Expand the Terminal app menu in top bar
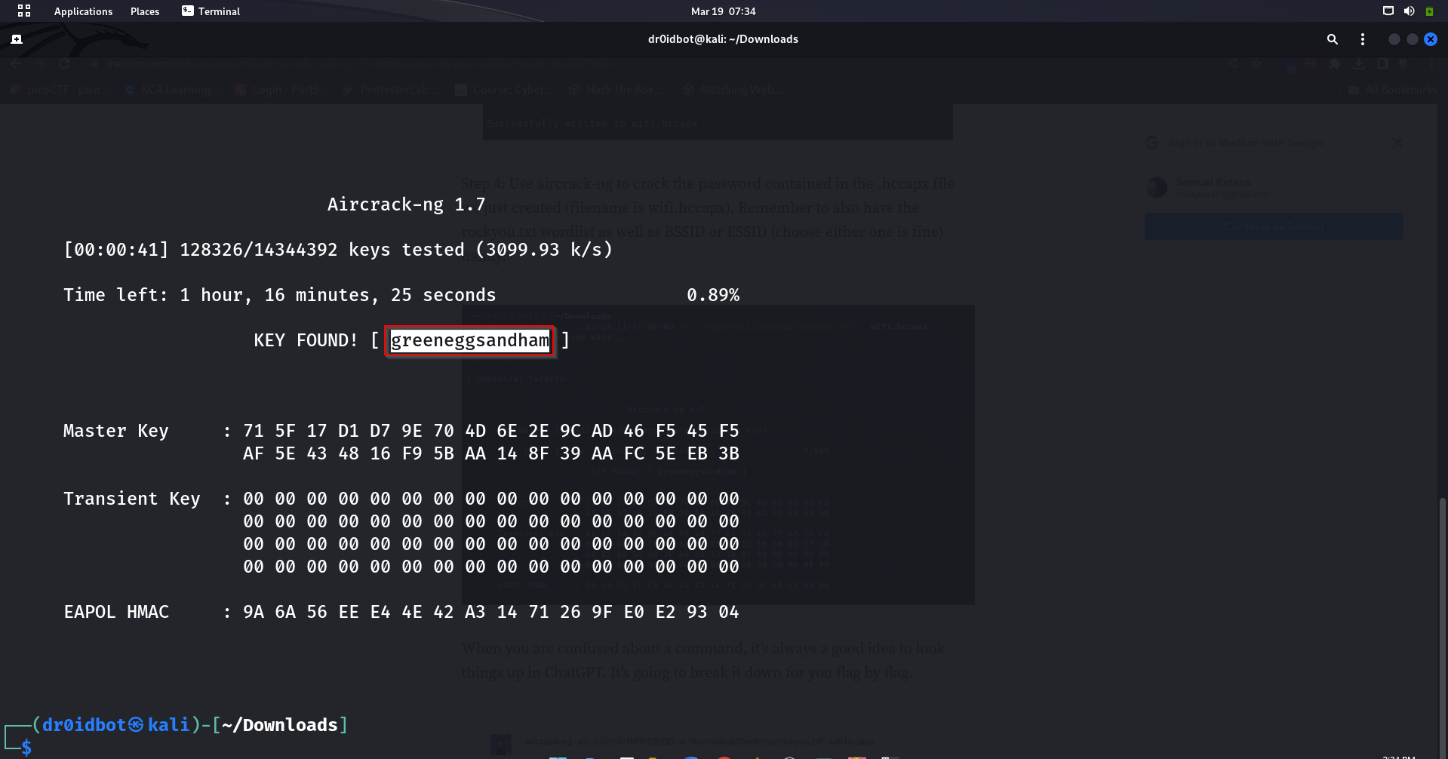 (211, 11)
